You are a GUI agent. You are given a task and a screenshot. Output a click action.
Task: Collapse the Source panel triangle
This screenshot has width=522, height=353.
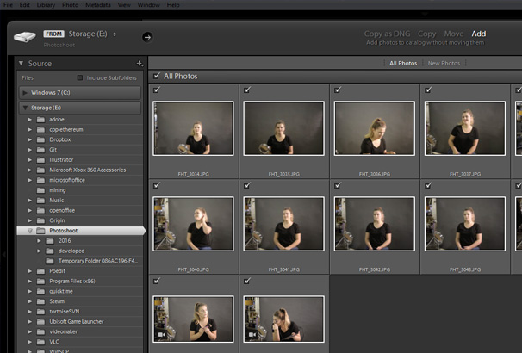(x=22, y=64)
